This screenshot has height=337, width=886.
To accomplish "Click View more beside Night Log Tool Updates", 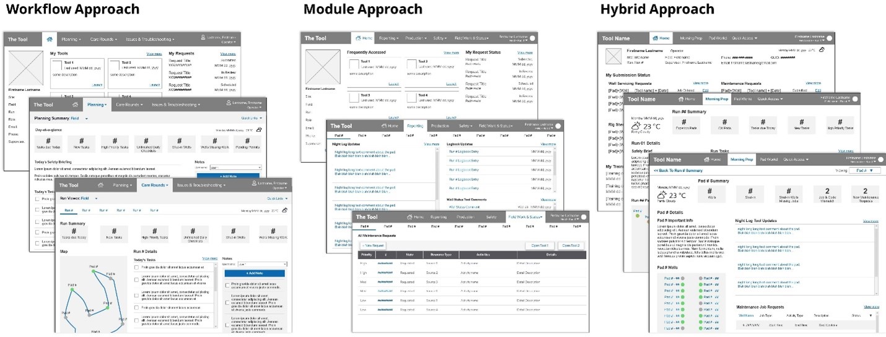I will (871, 221).
